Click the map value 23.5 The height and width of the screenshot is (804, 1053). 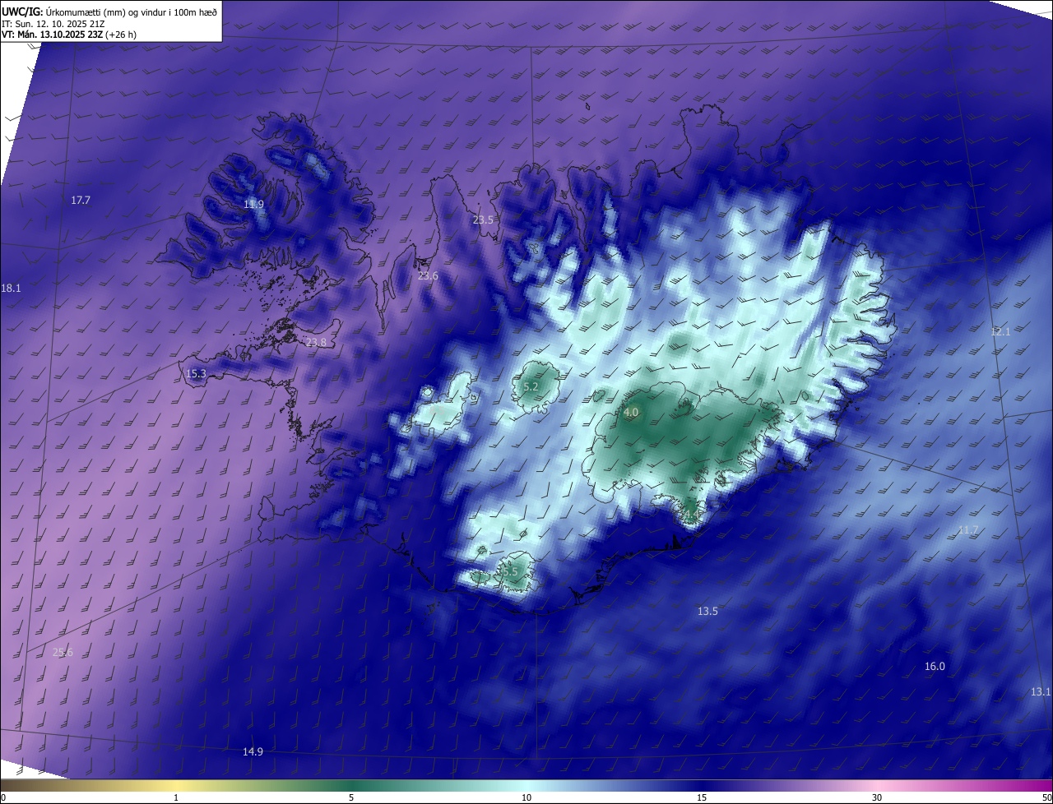pyautogui.click(x=483, y=219)
